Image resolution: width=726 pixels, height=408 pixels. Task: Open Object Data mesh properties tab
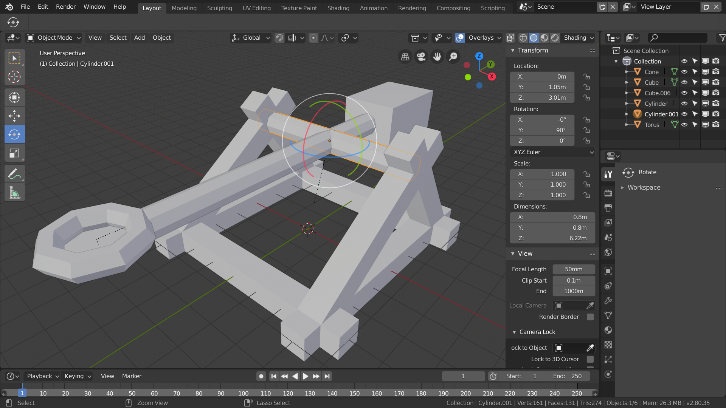click(x=608, y=315)
